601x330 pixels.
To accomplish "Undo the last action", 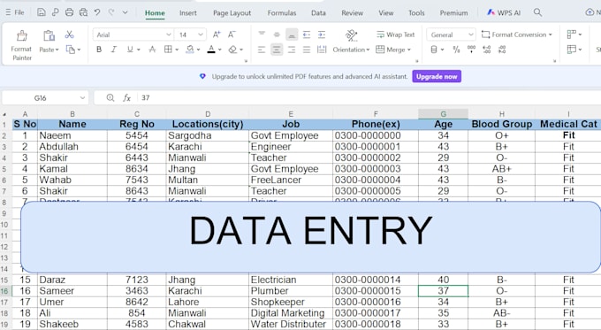I will click(97, 12).
